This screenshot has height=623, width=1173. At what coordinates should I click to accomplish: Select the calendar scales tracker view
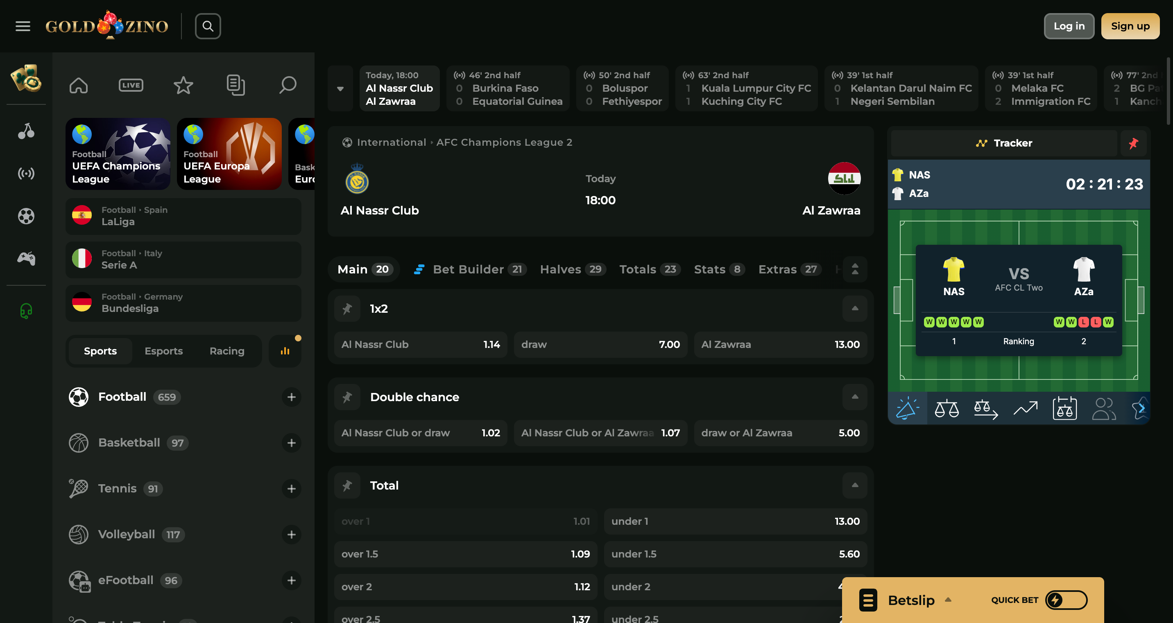coord(1064,408)
